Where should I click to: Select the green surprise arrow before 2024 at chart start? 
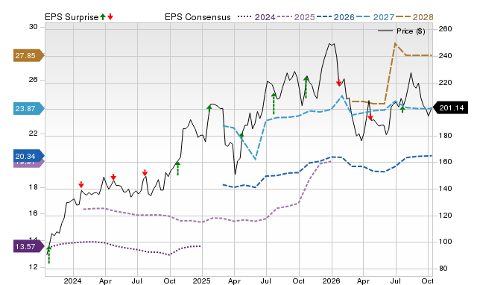click(49, 254)
